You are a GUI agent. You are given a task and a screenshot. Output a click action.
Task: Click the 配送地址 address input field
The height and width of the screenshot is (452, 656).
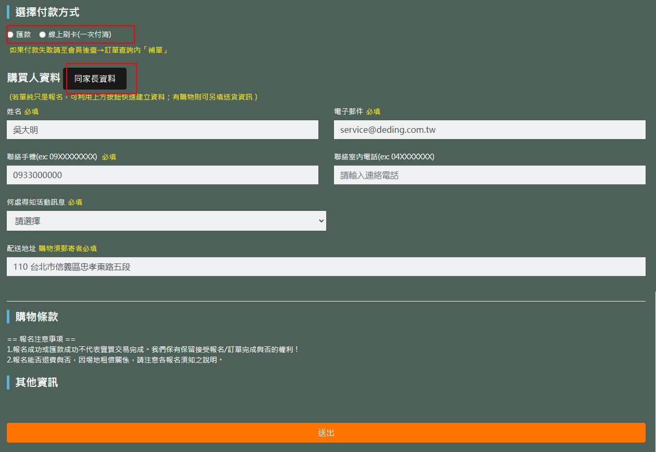click(x=326, y=267)
